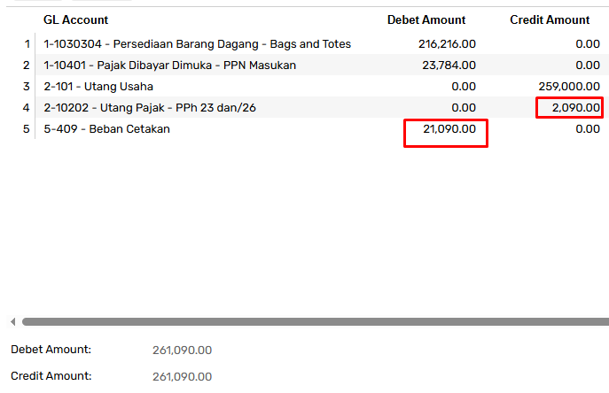
Task: Sort by GL Account column header
Action: (75, 19)
